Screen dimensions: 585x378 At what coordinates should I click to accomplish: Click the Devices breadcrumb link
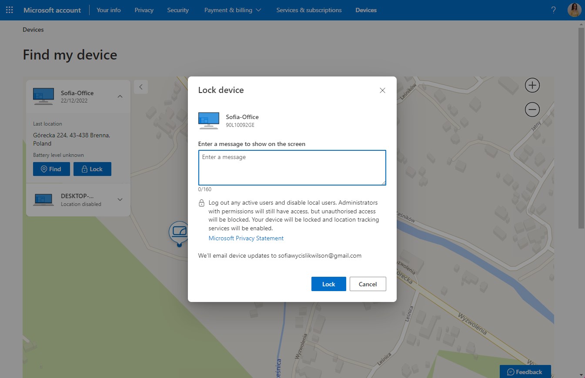click(33, 30)
